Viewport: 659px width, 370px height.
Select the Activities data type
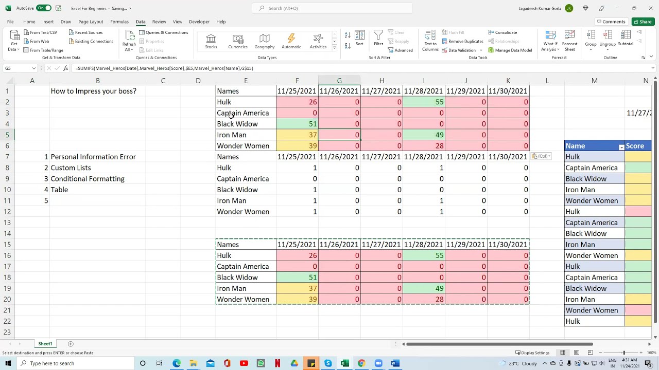pos(318,42)
